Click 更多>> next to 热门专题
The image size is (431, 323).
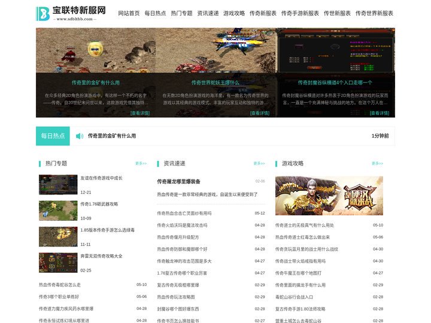pos(141,163)
